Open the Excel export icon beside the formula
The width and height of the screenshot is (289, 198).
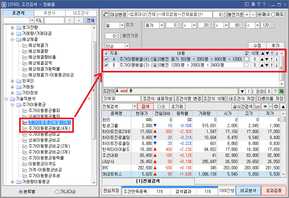click(x=281, y=91)
